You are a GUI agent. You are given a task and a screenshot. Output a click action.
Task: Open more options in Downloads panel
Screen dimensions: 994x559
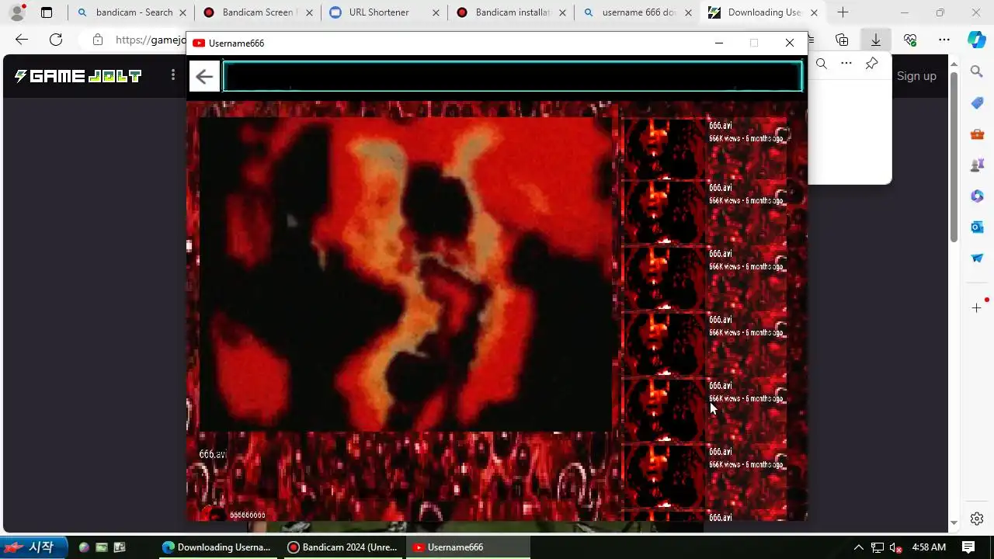[x=846, y=64]
